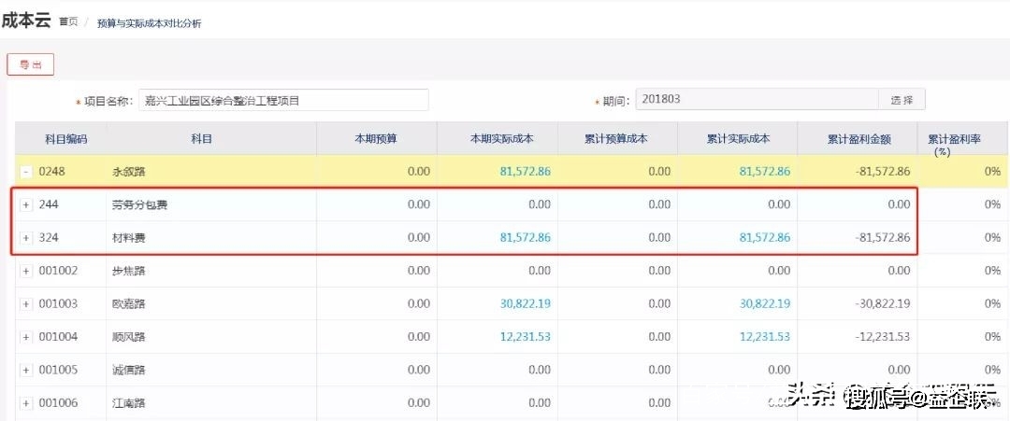Screen dimensions: 1010x421
Task: Click the 项目名称 input field
Action: [282, 101]
